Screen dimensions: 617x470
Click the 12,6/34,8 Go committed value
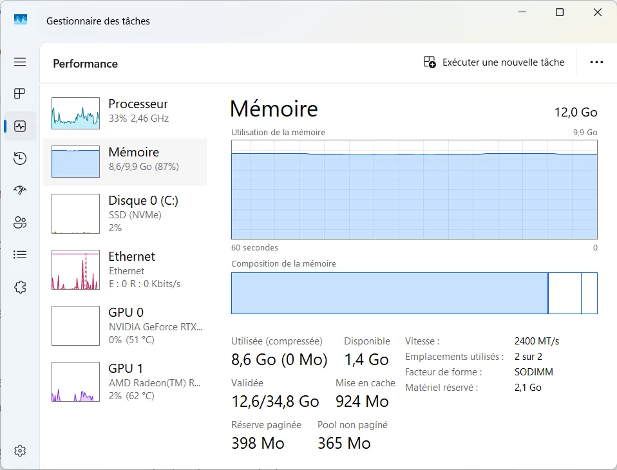pos(275,402)
